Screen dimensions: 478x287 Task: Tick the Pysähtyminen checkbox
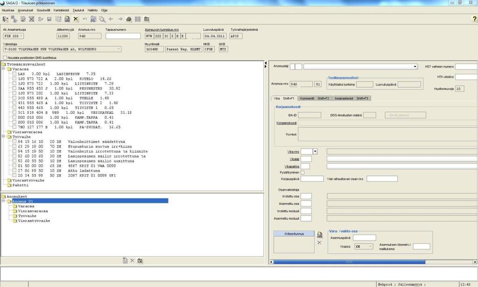pos(302,173)
